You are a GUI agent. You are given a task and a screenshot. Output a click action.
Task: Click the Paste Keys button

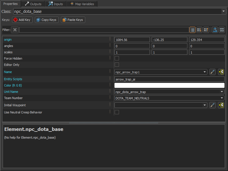pos(73,20)
